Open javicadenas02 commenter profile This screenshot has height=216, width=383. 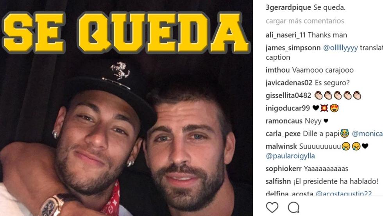pyautogui.click(x=289, y=83)
